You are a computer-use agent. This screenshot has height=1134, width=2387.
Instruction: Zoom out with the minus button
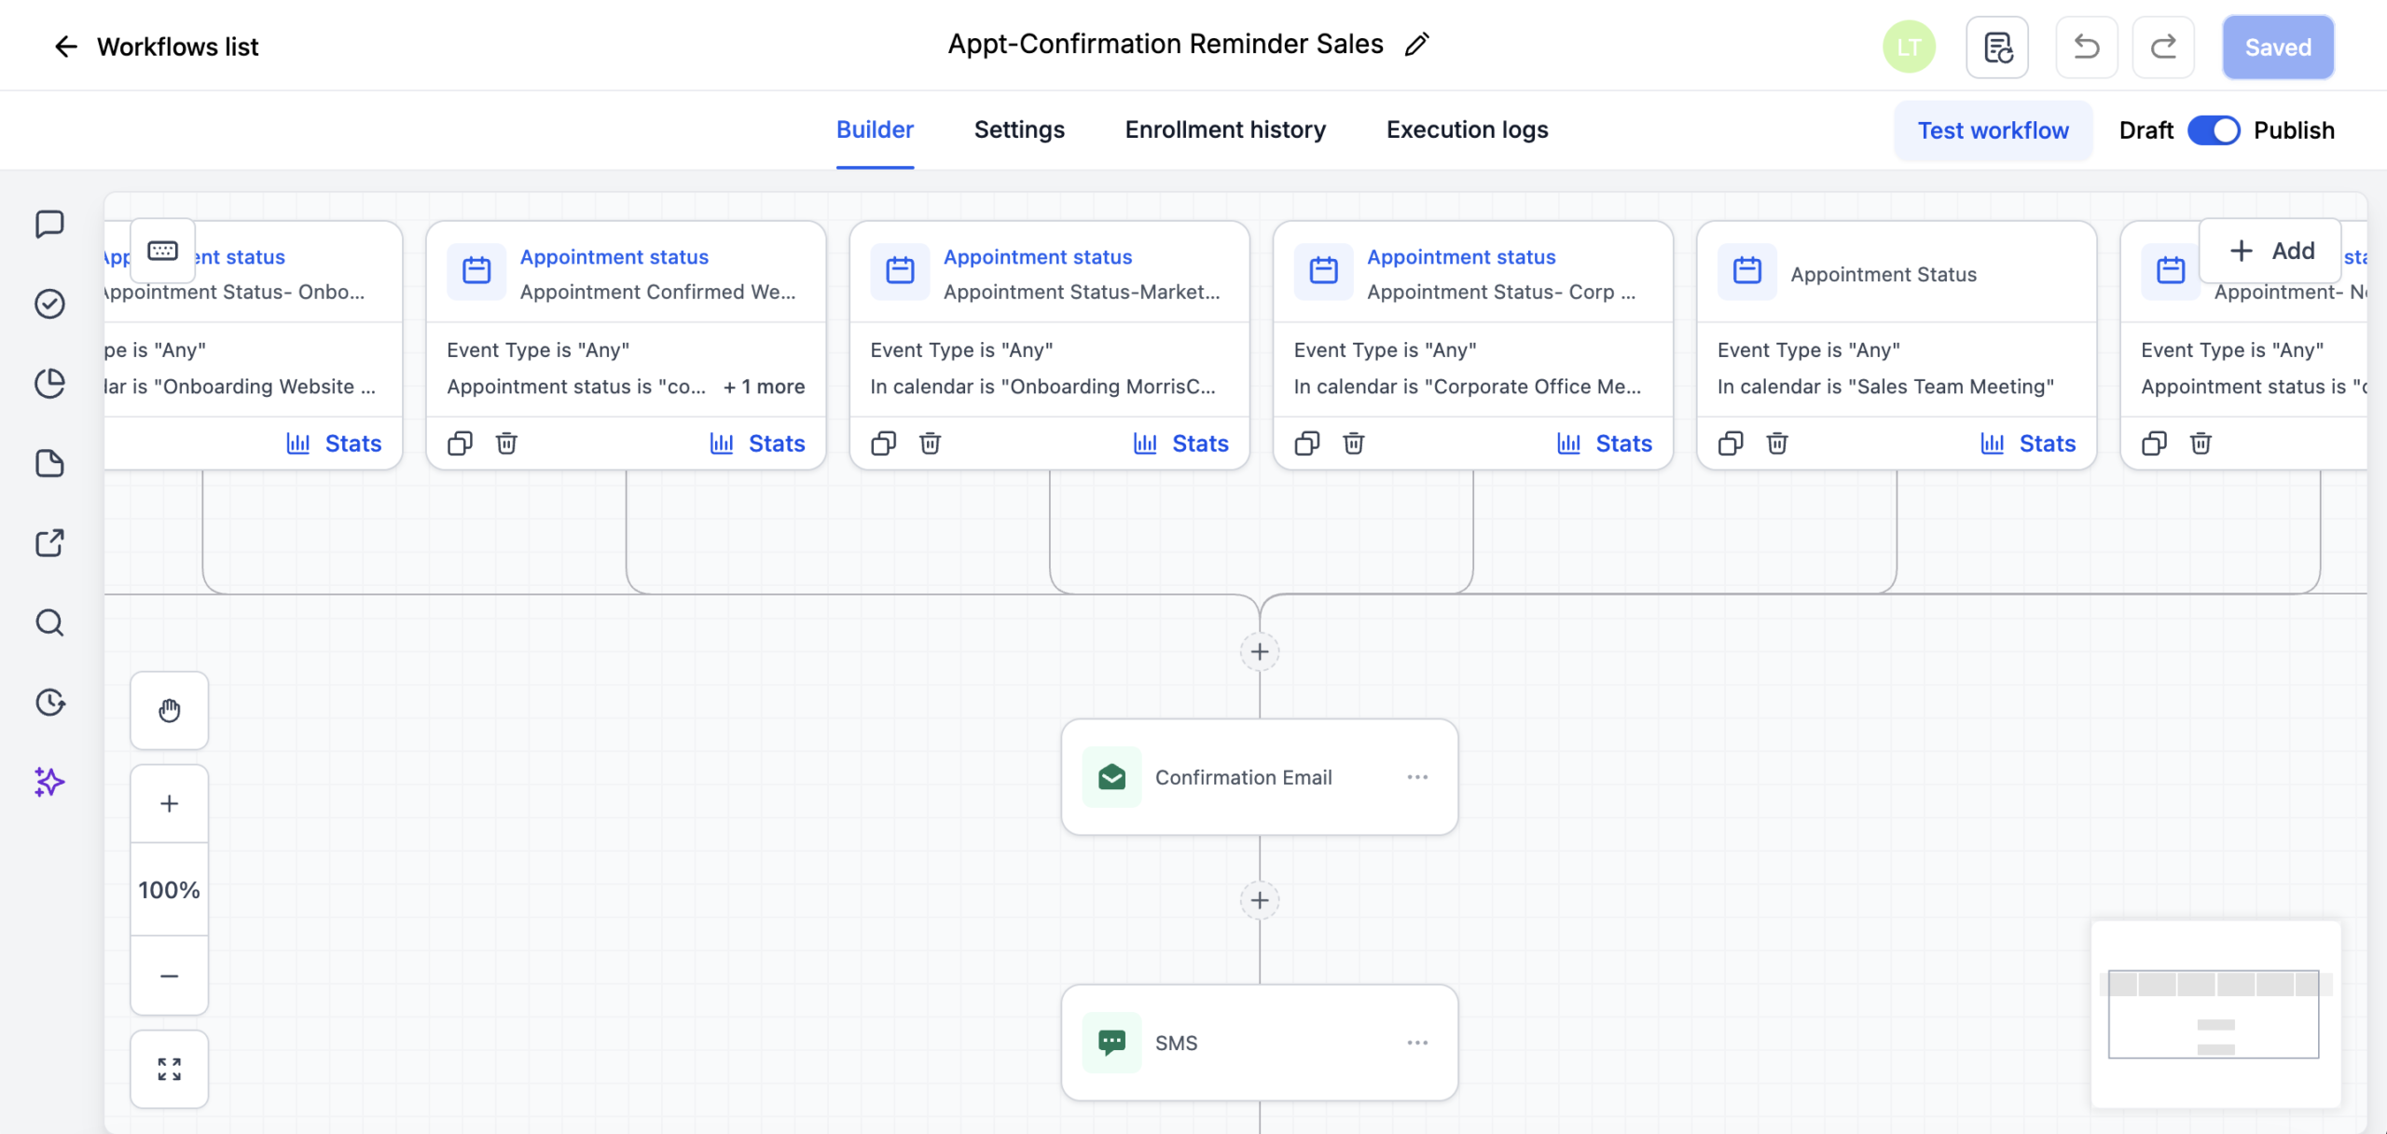tap(169, 976)
